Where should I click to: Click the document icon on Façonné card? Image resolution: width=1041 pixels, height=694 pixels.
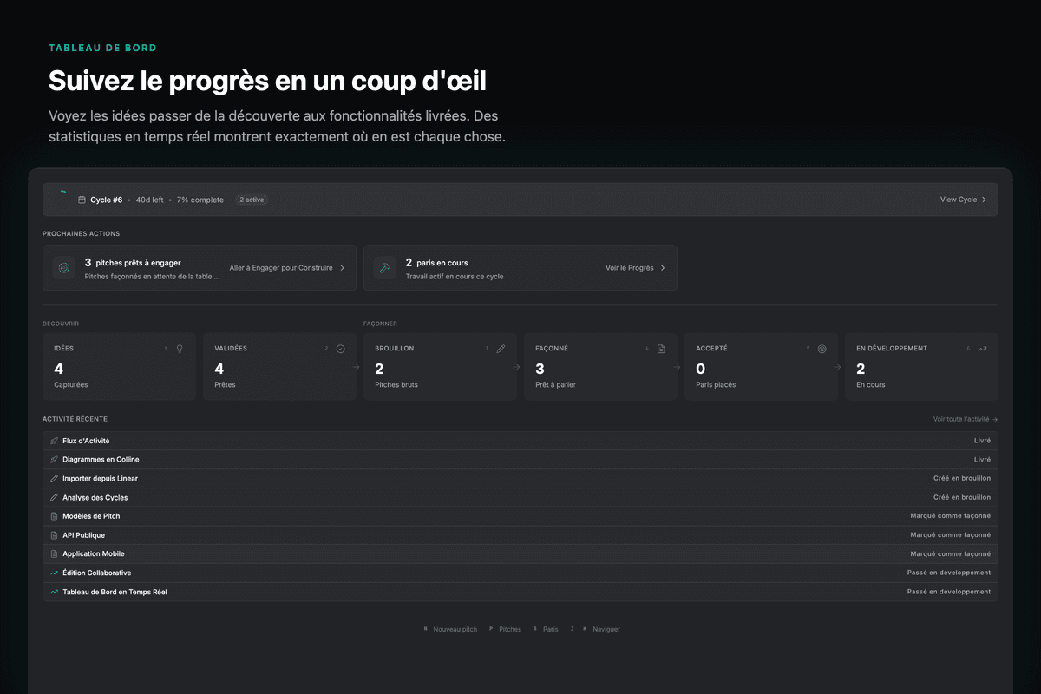click(661, 349)
